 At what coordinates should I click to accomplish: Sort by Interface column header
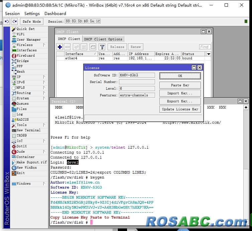(81, 54)
